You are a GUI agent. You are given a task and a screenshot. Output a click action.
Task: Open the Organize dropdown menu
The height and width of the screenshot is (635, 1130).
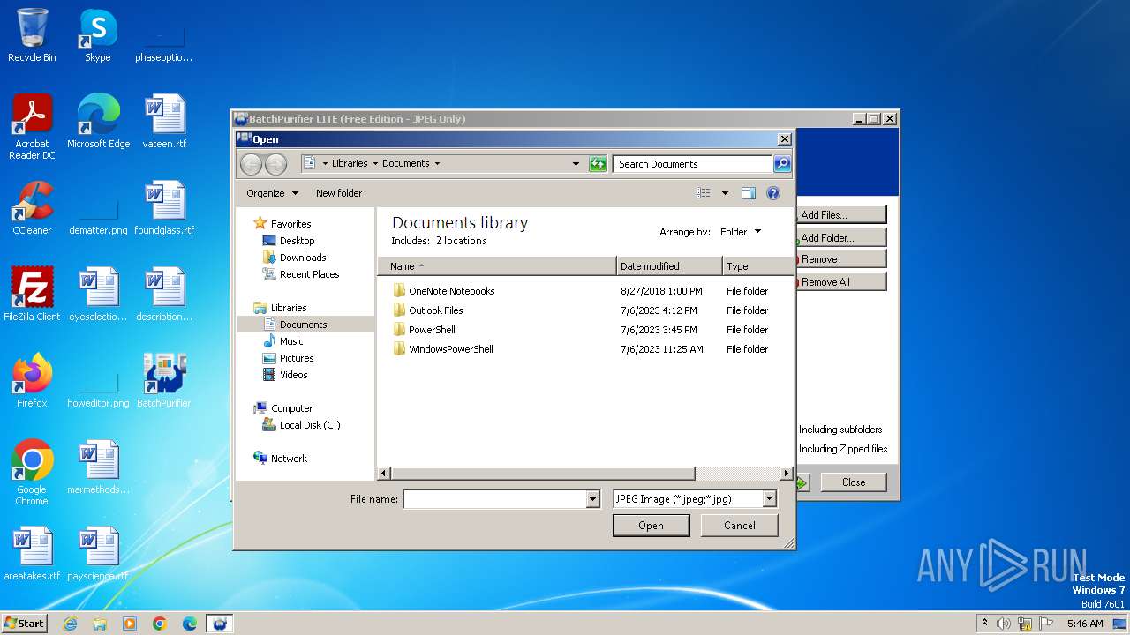click(x=272, y=193)
